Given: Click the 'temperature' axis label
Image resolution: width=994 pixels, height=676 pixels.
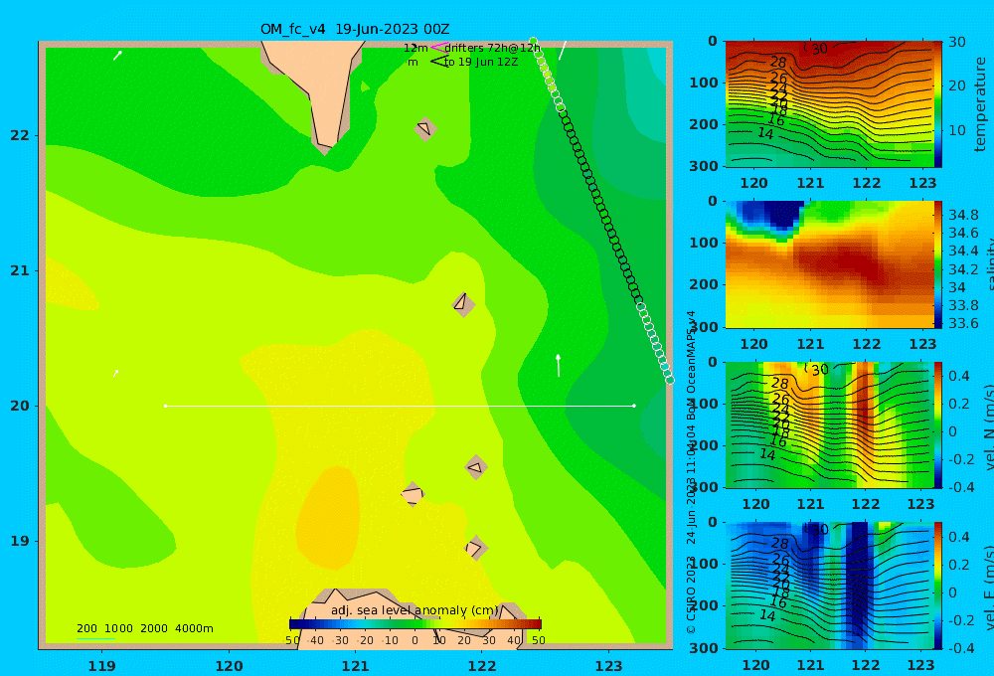Looking at the screenshot, I should [980, 104].
